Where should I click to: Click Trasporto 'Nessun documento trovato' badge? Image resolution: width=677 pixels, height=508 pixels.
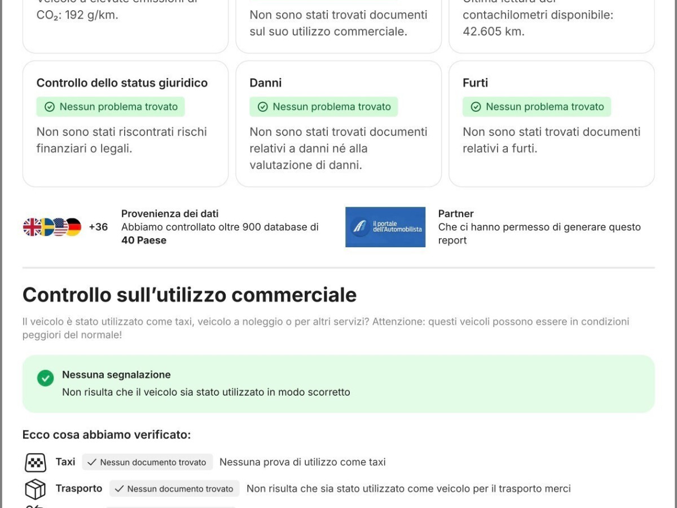pyautogui.click(x=174, y=489)
